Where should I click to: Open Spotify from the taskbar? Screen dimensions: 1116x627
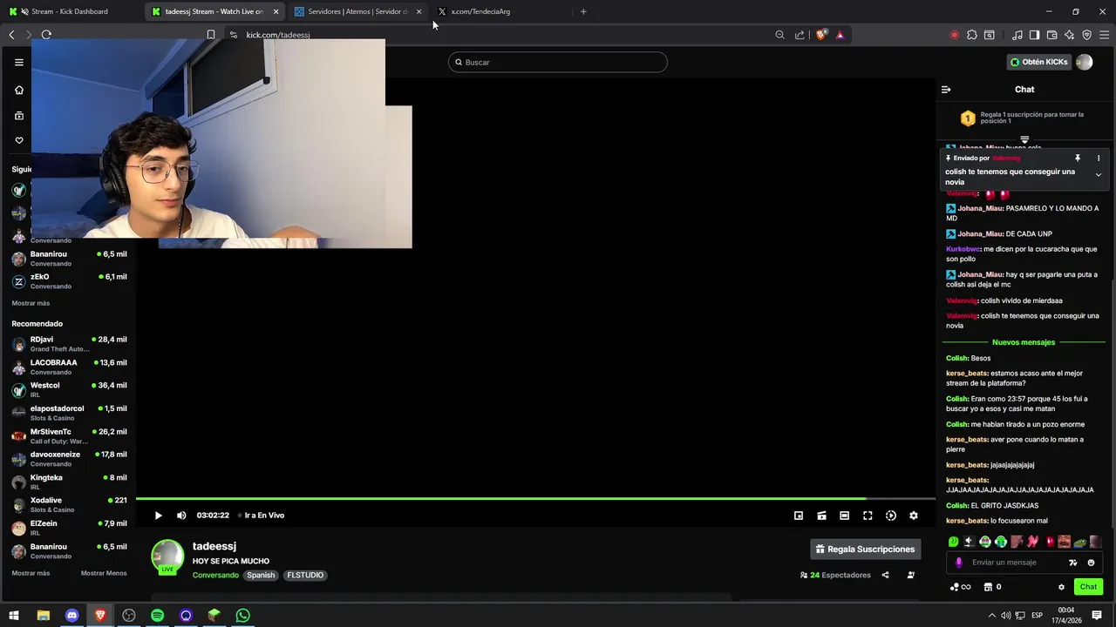coord(157,616)
